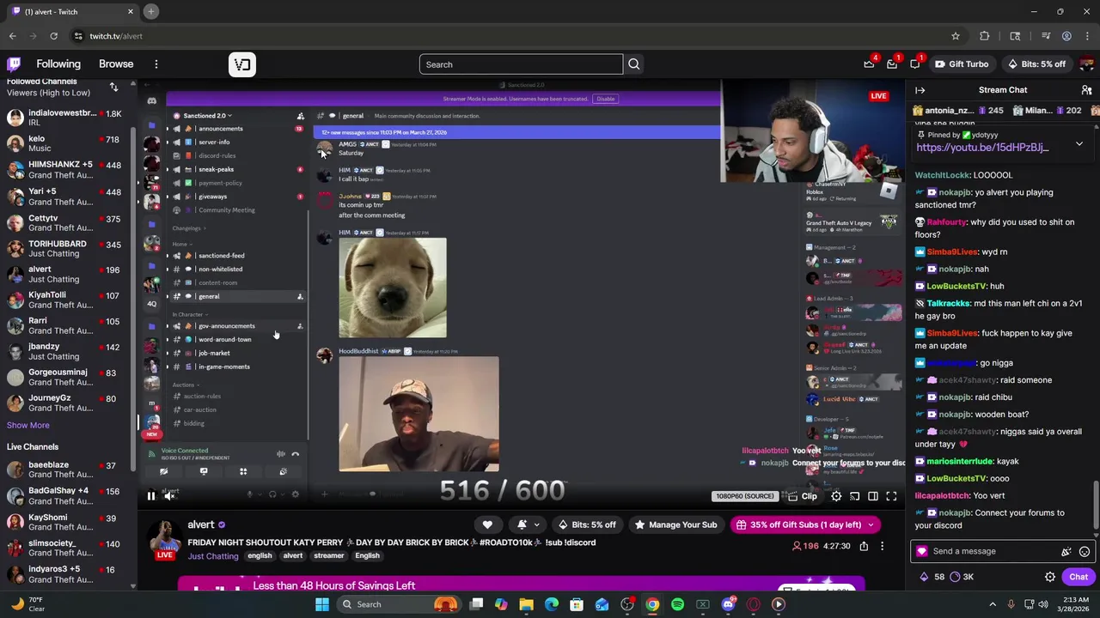This screenshot has width=1100, height=618.
Task: Open a new browser tab
Action: point(150,11)
